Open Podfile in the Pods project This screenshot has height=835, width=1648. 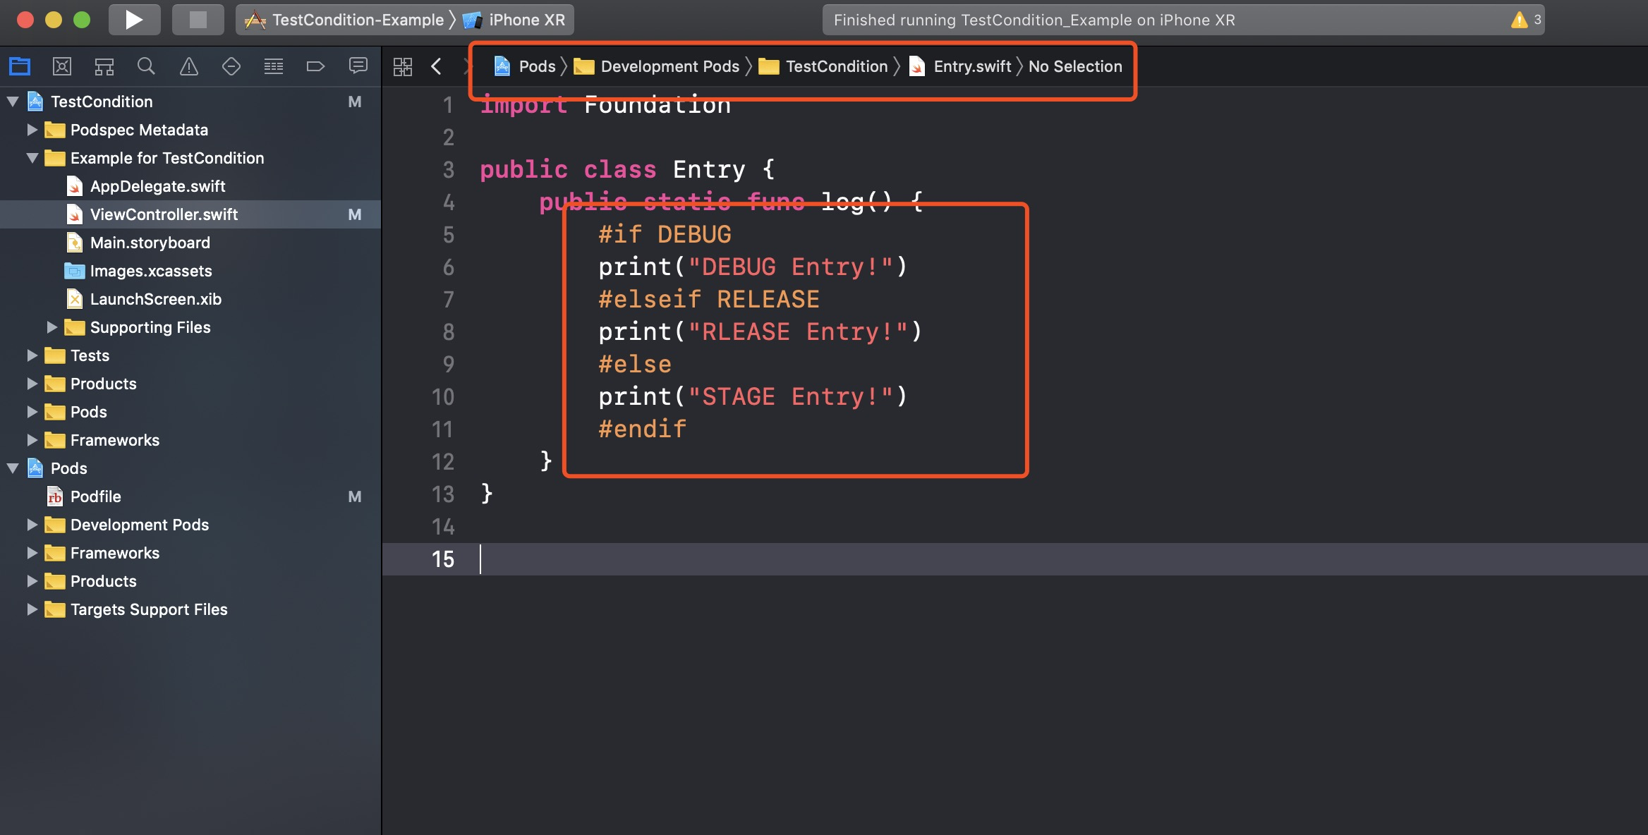point(96,496)
